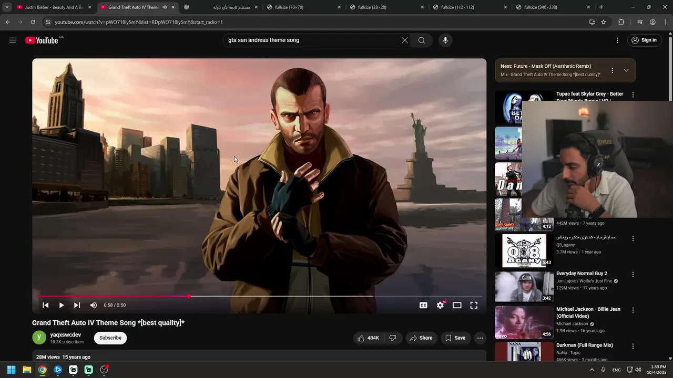This screenshot has height=378, width=673.
Task: Switch to the Arabic-titled browser tab
Action: tap(221, 7)
